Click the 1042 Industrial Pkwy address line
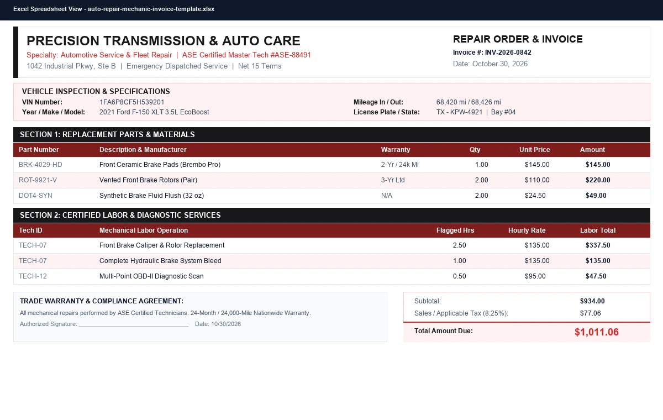Viewport: 663px width, 420px height. (x=154, y=66)
